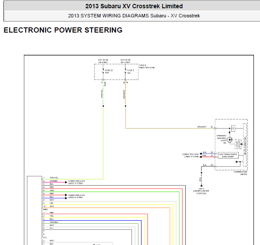Click the Fuse 33 7.5A fuse symbol
Viewport: 260px width, 245px height.
[x=103, y=71]
